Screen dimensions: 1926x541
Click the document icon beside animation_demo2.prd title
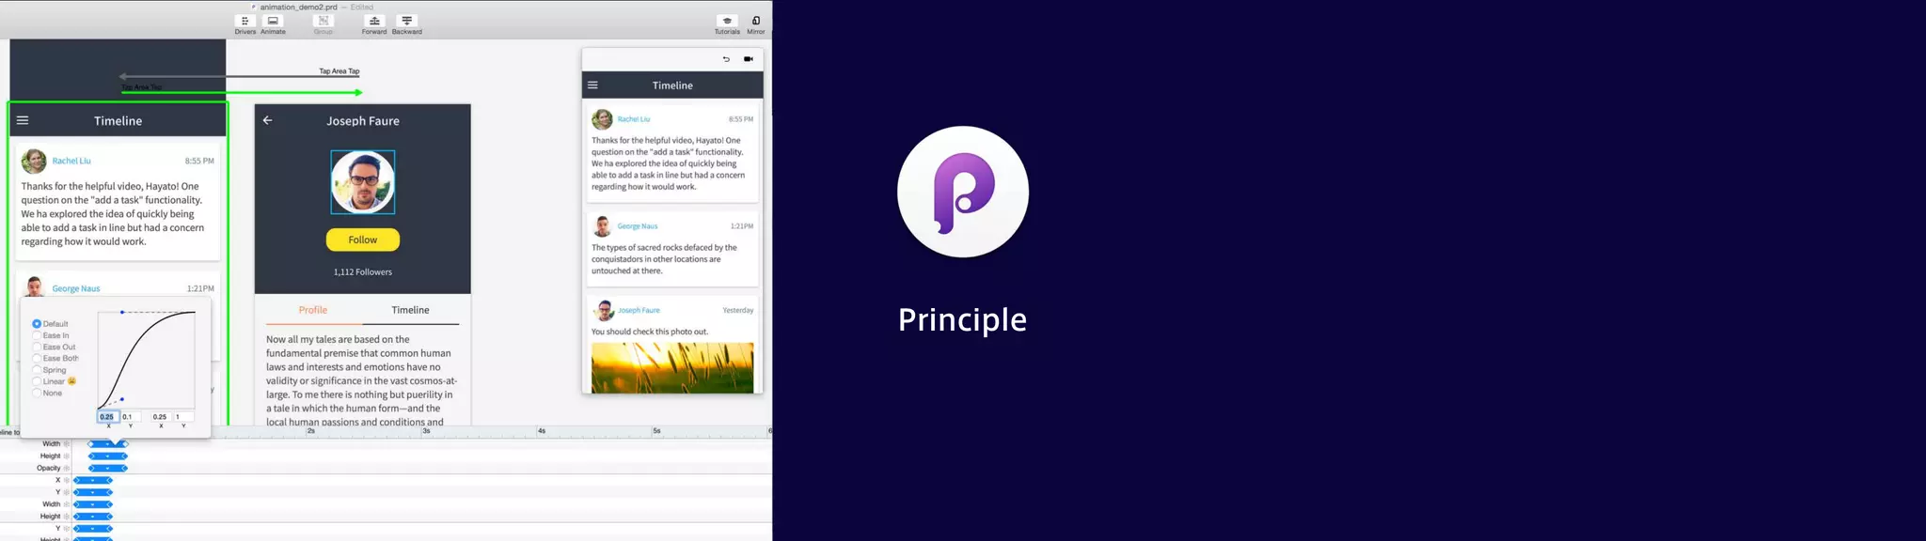(x=254, y=7)
